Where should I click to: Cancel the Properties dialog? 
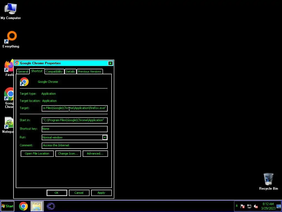[x=79, y=193]
